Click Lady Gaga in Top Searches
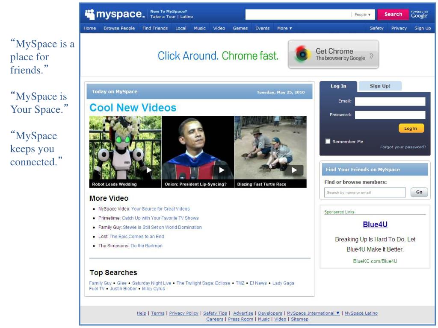This screenshot has height=328, width=438. click(283, 283)
